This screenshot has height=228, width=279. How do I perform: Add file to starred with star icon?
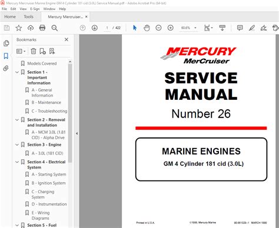click(19, 28)
